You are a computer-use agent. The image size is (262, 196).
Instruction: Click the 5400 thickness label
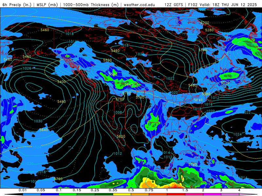(x=62, y=82)
